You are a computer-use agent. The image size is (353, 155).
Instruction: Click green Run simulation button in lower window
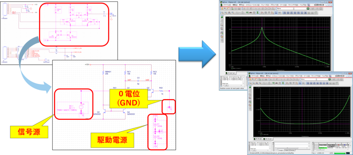click(330, 79)
